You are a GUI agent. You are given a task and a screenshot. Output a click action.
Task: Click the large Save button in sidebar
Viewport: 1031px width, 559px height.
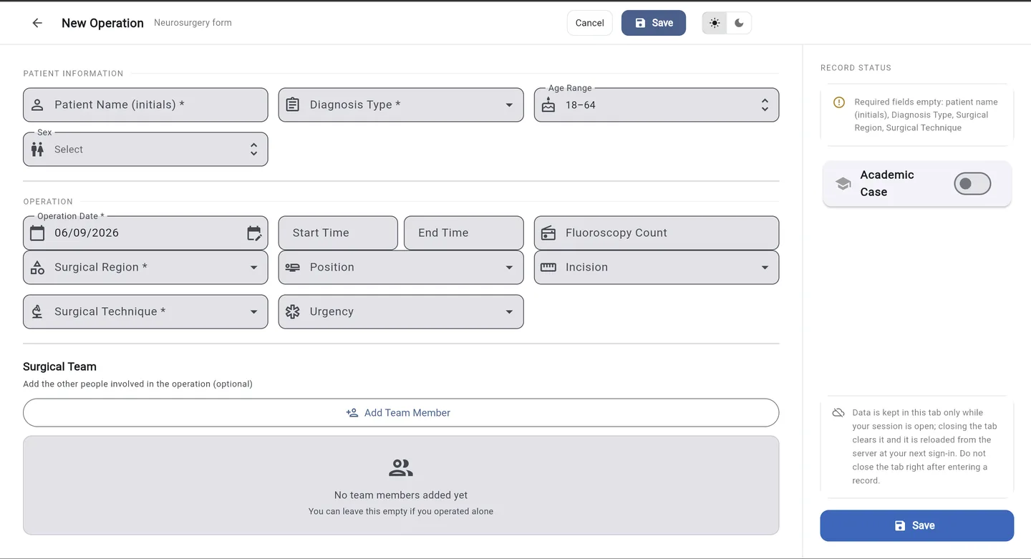pos(917,525)
